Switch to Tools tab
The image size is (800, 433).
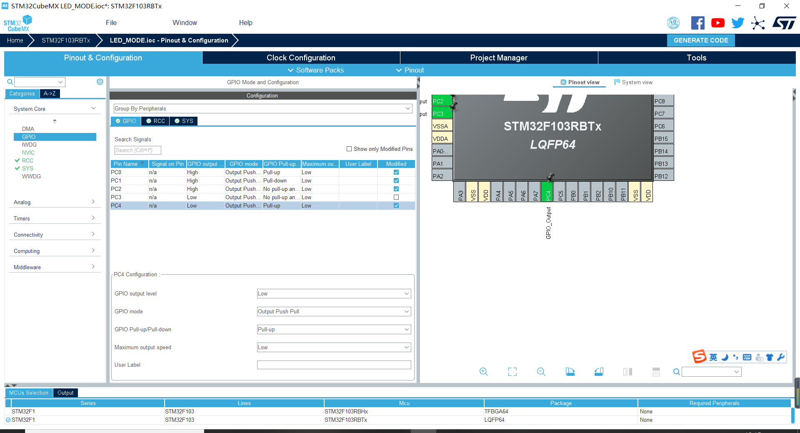tap(697, 58)
